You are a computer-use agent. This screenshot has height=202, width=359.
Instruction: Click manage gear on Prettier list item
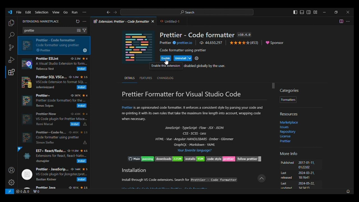click(85, 50)
